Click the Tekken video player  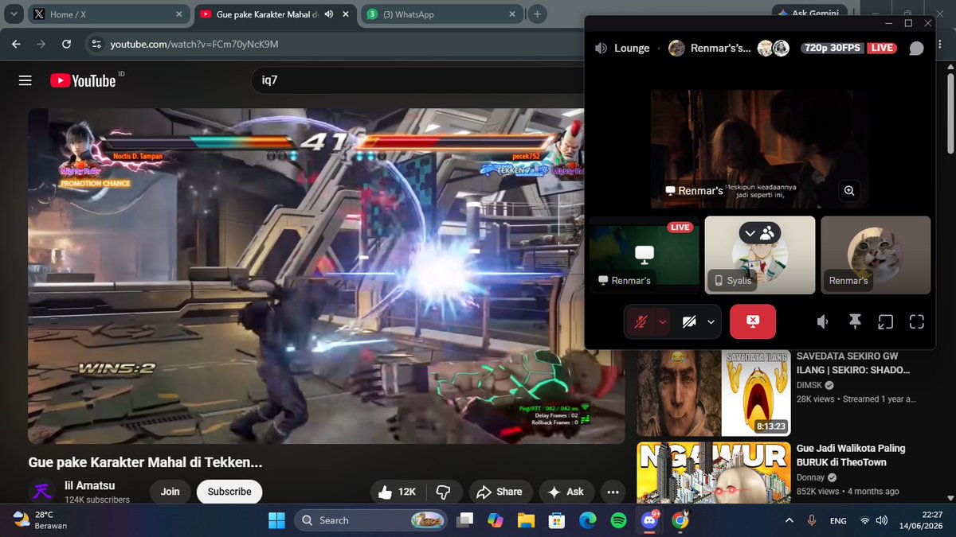tap(327, 276)
